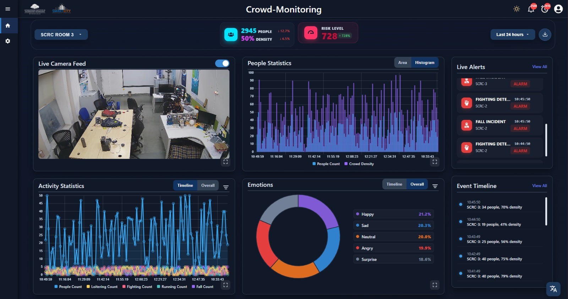Select Surprise emotion row 18.6%
This screenshot has width=568, height=299.
(393, 259)
